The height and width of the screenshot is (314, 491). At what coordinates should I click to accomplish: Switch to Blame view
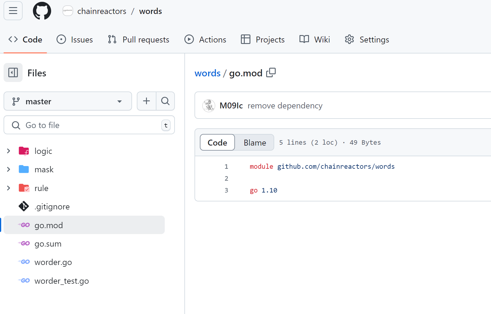click(x=255, y=143)
